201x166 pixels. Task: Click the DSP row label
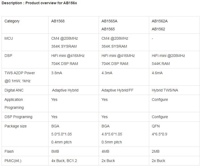(x=8, y=56)
